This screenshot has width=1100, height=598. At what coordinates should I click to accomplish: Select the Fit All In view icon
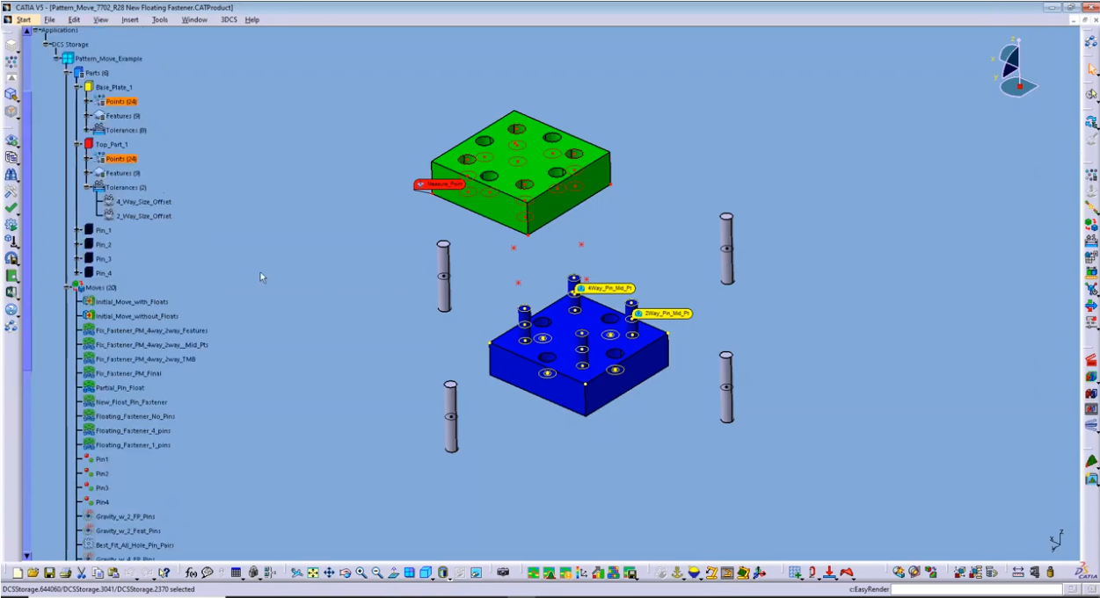tap(312, 571)
